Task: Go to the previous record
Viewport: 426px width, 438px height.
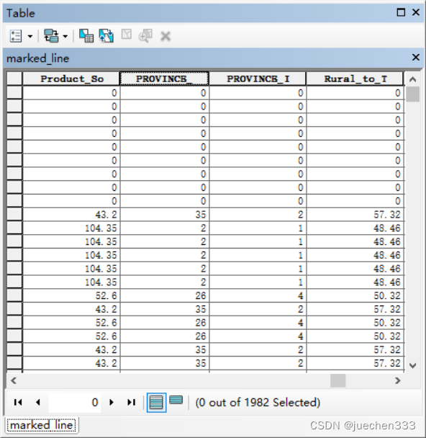Action: pos(38,402)
